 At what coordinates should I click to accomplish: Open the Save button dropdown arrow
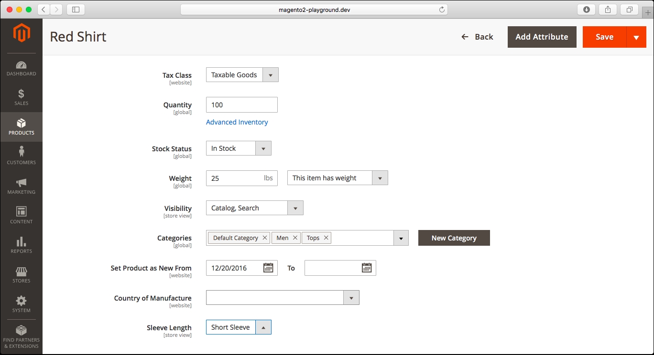(x=636, y=37)
